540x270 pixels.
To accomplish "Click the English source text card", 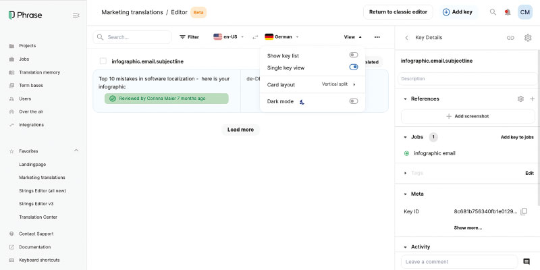I will (x=167, y=91).
